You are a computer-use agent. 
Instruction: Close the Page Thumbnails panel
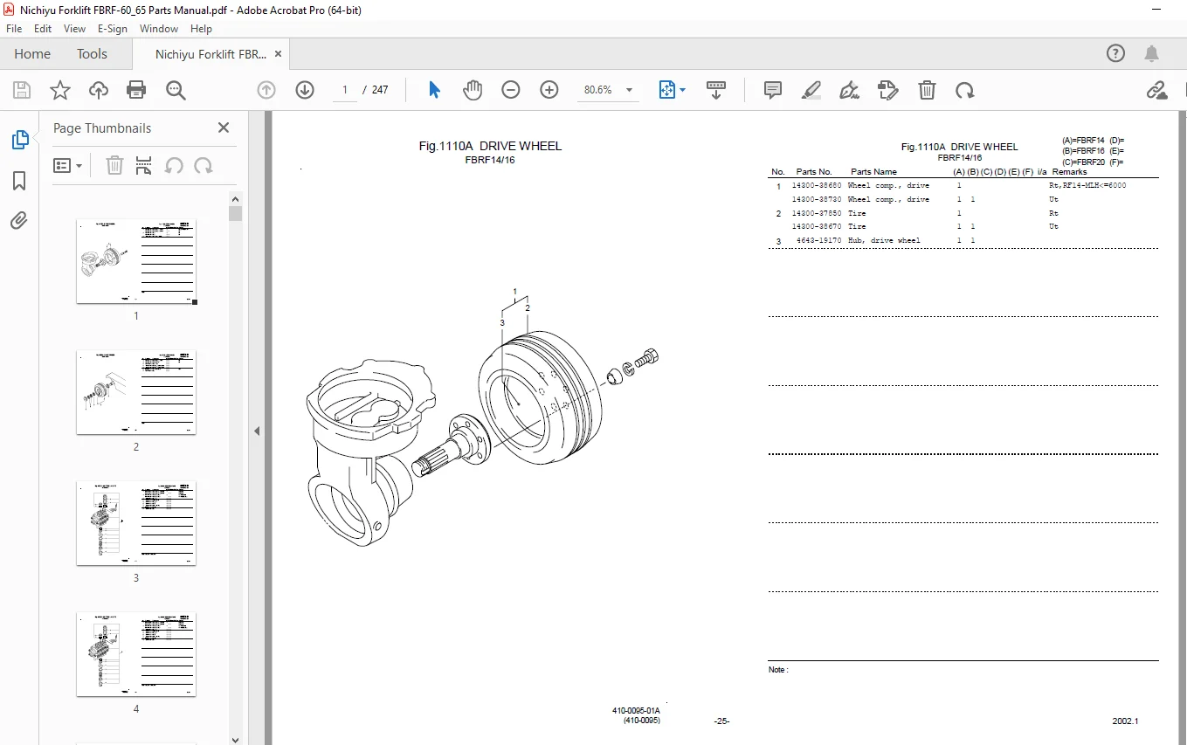[x=224, y=128]
